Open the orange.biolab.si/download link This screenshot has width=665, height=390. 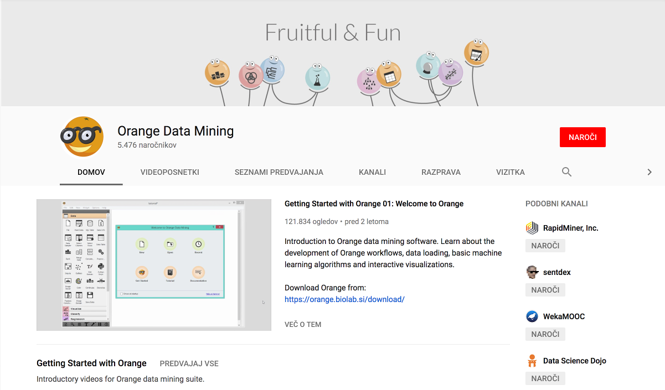pyautogui.click(x=344, y=299)
